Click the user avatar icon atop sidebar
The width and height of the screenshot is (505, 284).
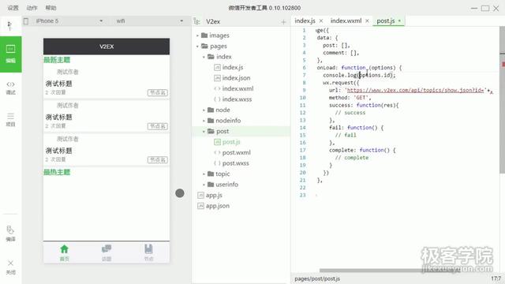(9, 25)
